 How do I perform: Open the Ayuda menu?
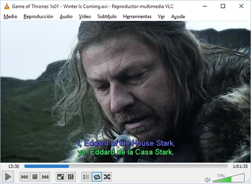pyautogui.click(x=178, y=17)
